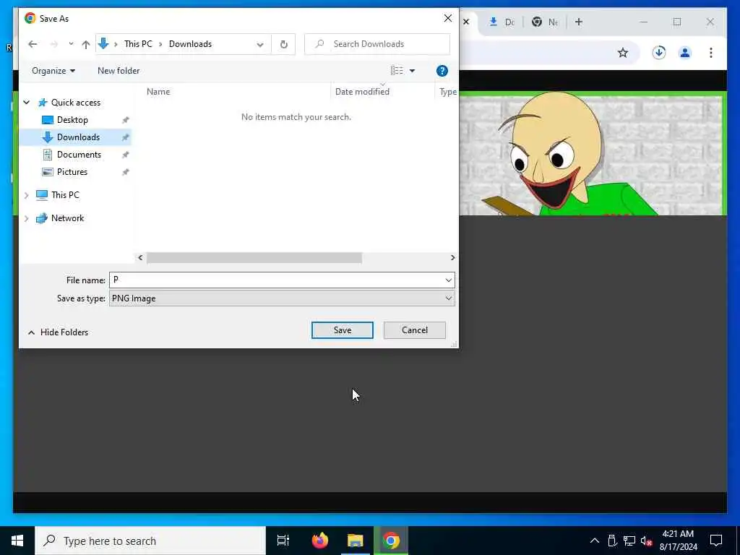Go up one folder level with the up arrow

click(85, 44)
